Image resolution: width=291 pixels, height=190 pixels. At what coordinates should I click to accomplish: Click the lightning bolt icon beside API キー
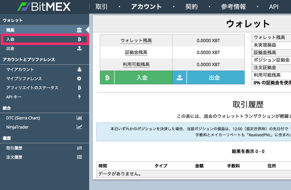[x=80, y=97]
